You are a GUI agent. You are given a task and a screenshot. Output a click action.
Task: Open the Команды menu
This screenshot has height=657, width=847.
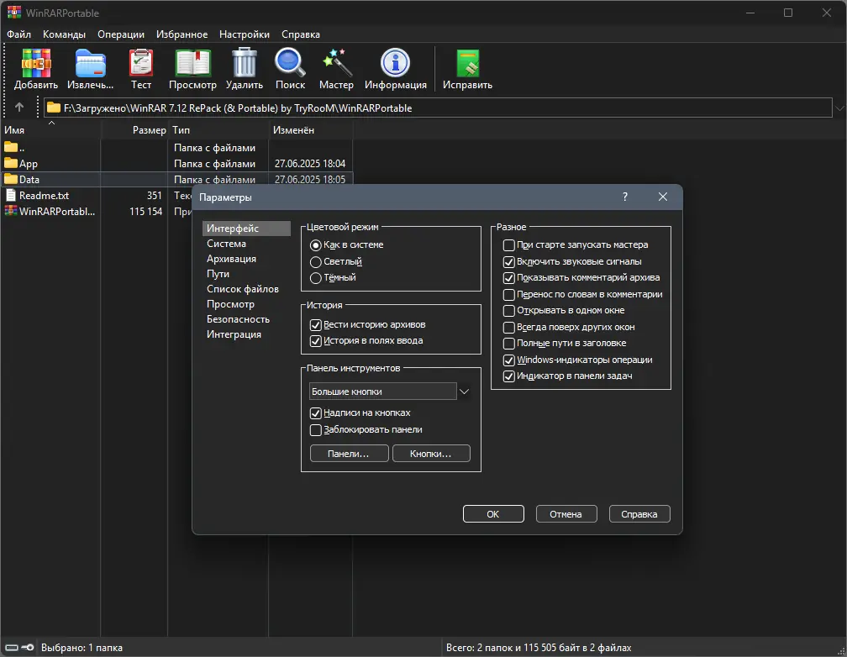64,34
